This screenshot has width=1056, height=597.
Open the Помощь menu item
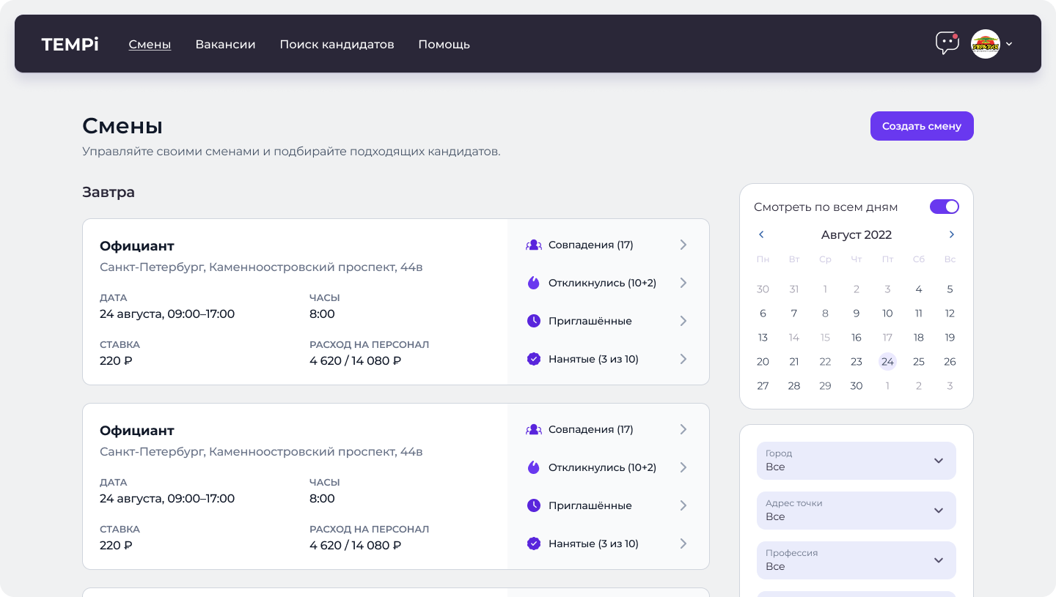[444, 44]
